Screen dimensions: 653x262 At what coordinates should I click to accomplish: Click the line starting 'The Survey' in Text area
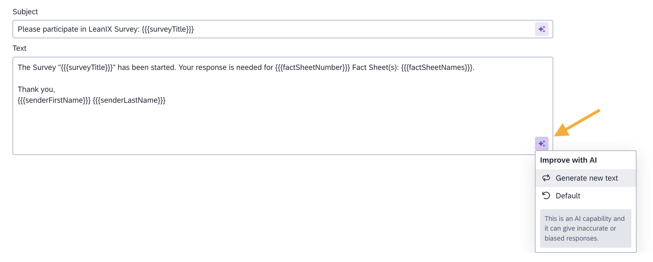(x=246, y=67)
